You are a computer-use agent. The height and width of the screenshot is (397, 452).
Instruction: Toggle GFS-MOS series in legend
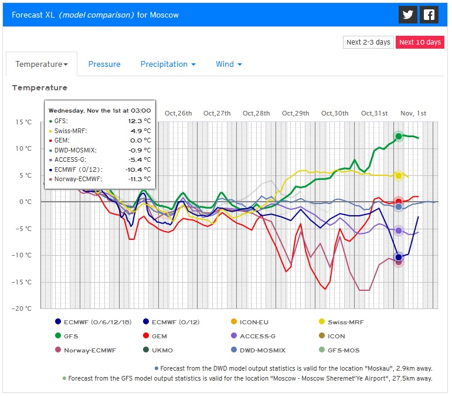(x=339, y=350)
